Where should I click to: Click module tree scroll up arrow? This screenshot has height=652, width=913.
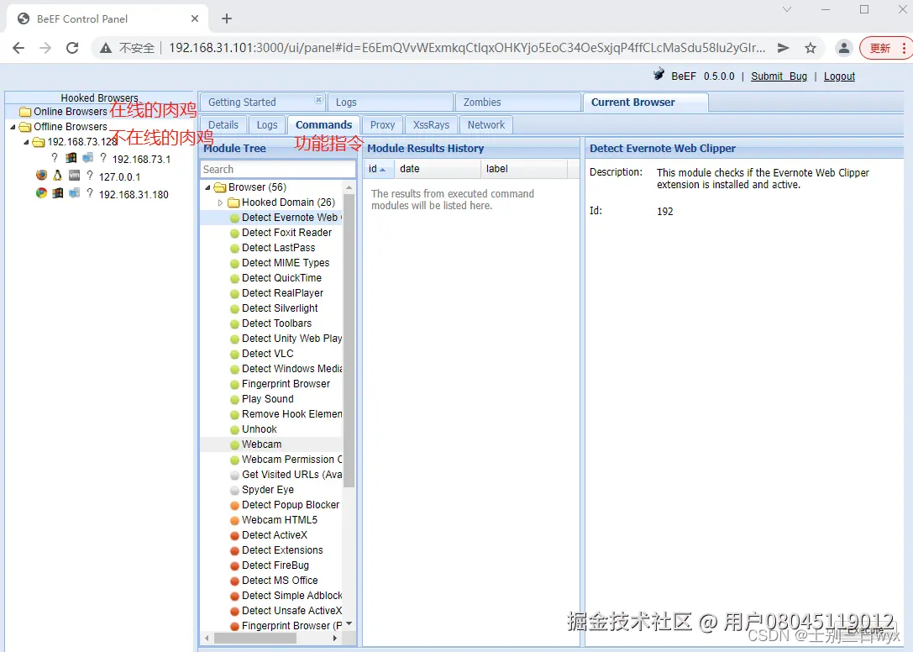tap(349, 187)
